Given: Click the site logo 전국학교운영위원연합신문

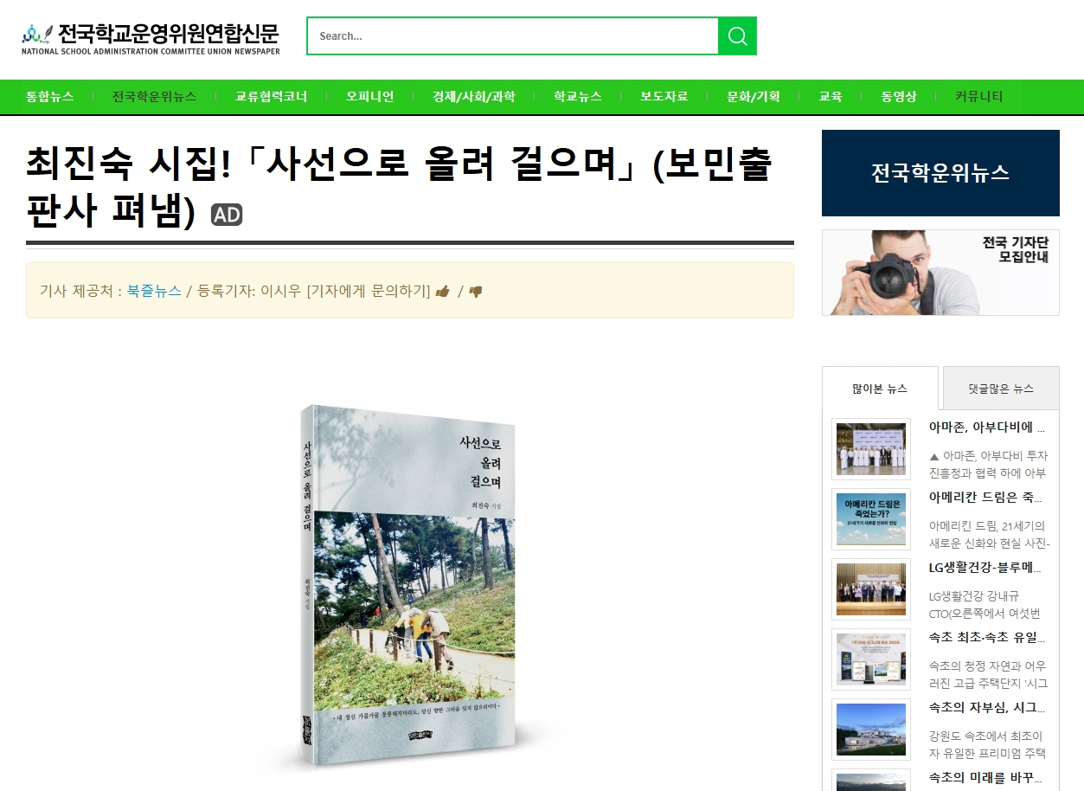Looking at the screenshot, I should 151,37.
